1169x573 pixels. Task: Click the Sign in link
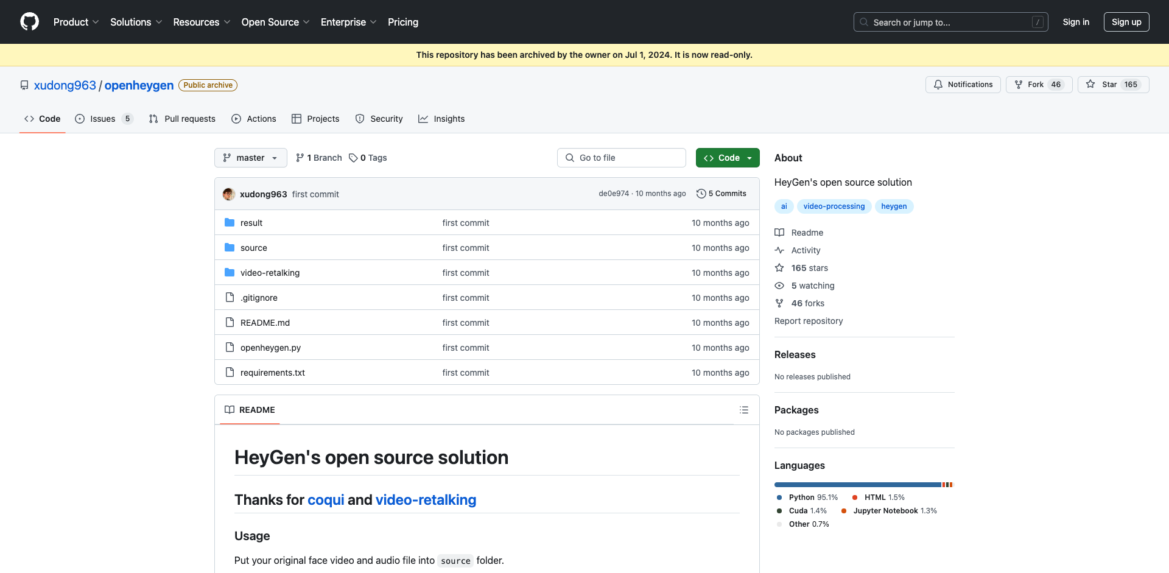pos(1076,22)
